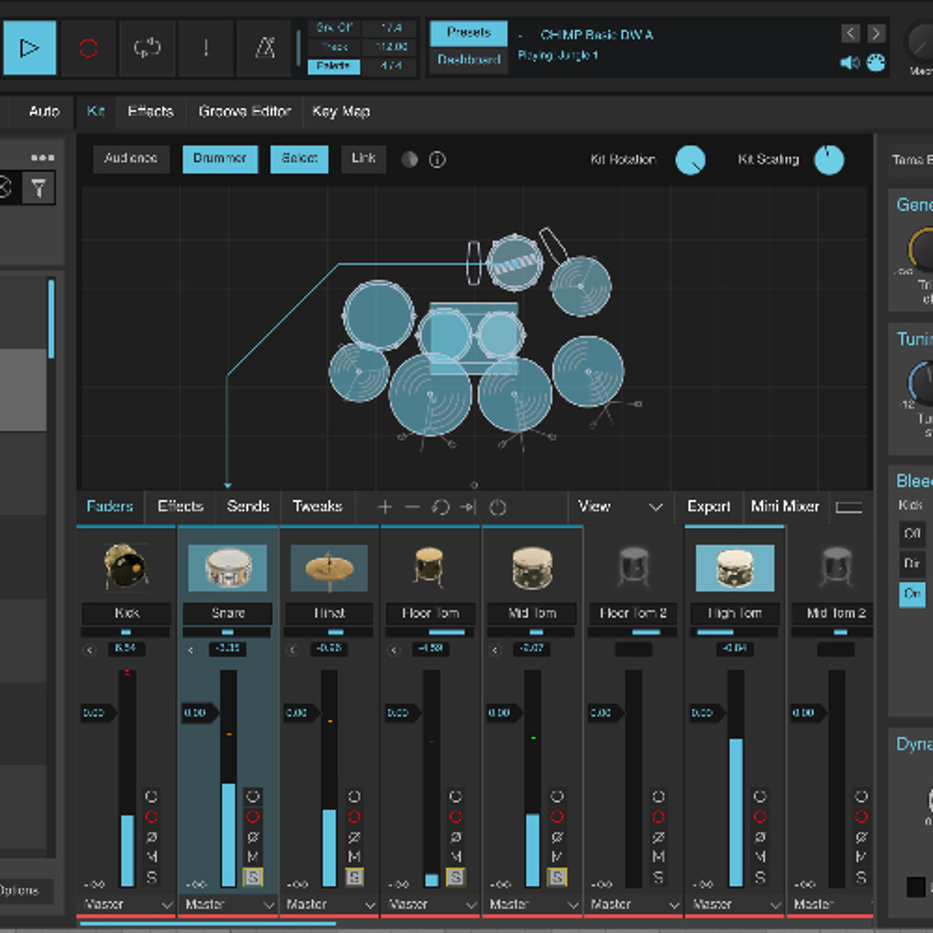Click the remove channel minus icon

(x=412, y=507)
